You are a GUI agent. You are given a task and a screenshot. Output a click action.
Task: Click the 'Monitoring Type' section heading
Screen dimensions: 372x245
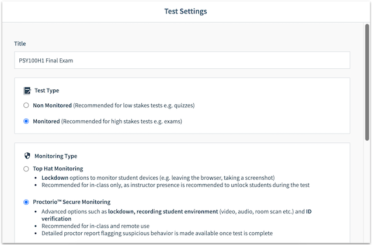coord(55,156)
